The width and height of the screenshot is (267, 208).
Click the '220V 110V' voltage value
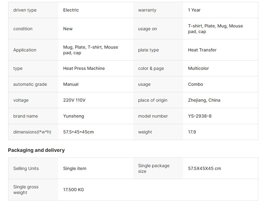point(74,100)
